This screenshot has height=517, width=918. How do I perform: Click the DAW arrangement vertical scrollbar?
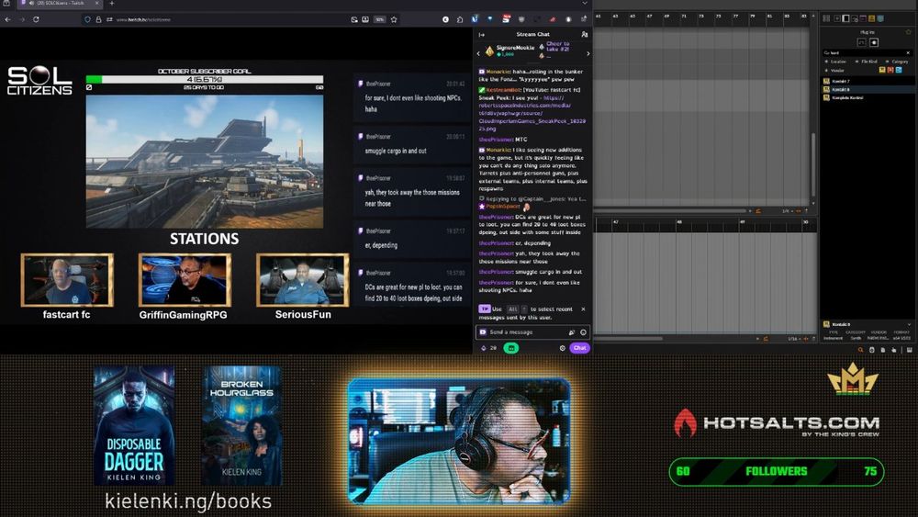pyautogui.click(x=812, y=163)
